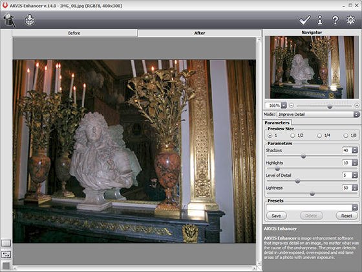
Task: Click the magician hat open image icon
Action: (x=9, y=20)
